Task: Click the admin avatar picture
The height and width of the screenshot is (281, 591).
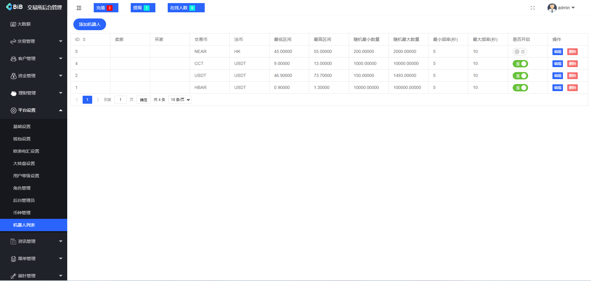Action: point(552,8)
